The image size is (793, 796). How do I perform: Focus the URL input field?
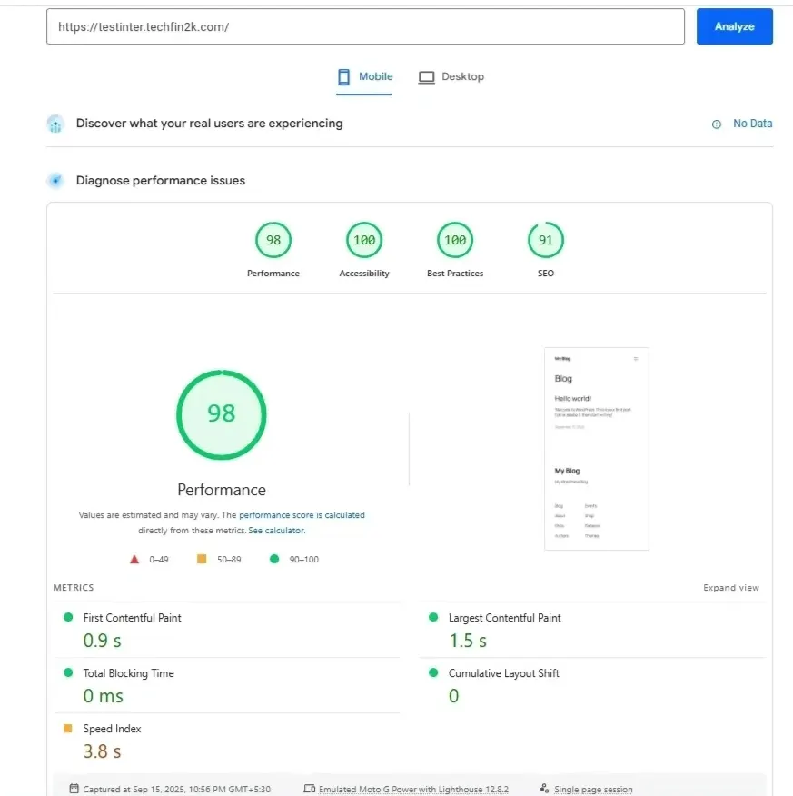click(365, 26)
